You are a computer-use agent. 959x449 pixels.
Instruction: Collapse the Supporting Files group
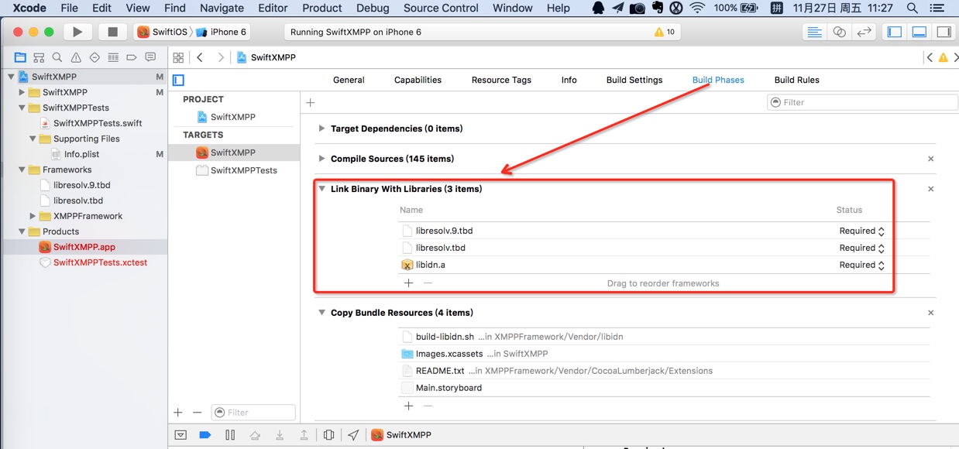(33, 139)
